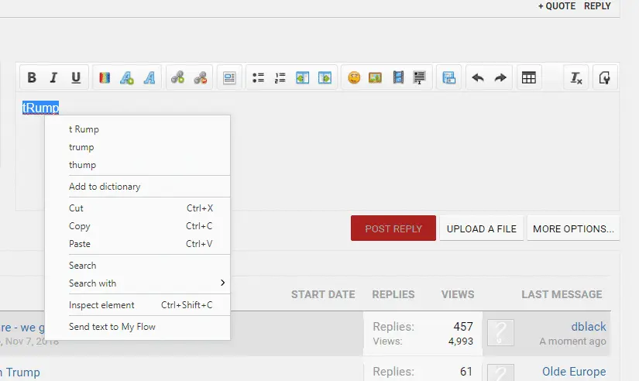Select Paste in the context menu
The height and width of the screenshot is (381, 639).
tap(137, 244)
